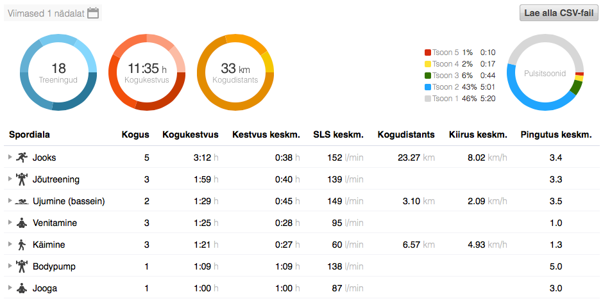This screenshot has height=299, width=603.
Task: Click the Spordiala column header
Action: tap(30, 135)
